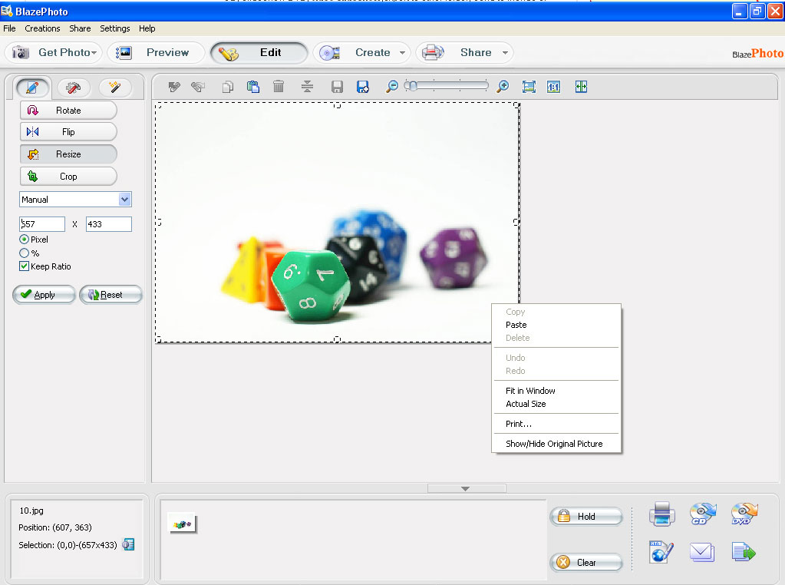This screenshot has height=585, width=785.
Task: Open the Settings menu
Action: point(114,28)
